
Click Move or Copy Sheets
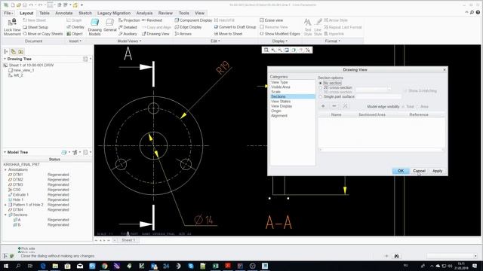43,34
